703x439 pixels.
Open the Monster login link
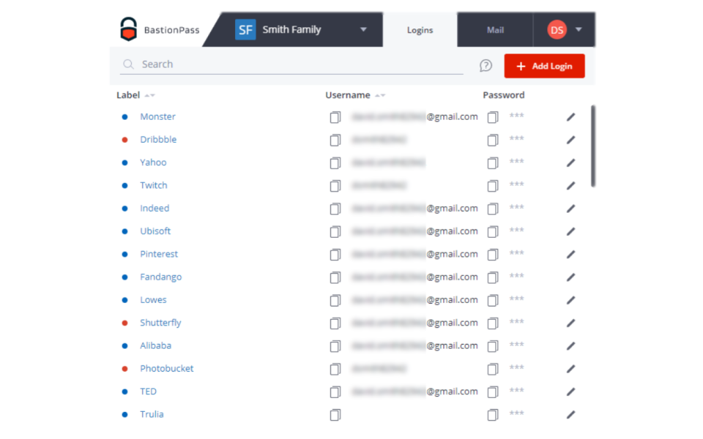click(x=157, y=116)
